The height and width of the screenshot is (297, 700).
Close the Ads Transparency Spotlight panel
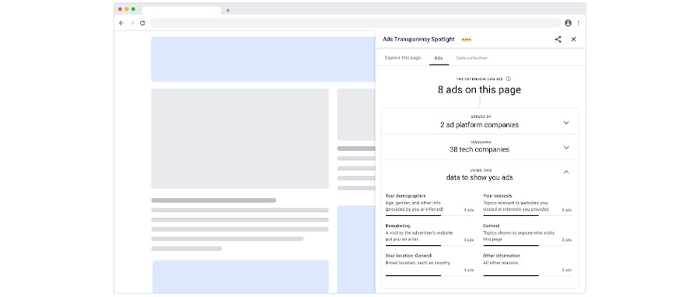(574, 39)
